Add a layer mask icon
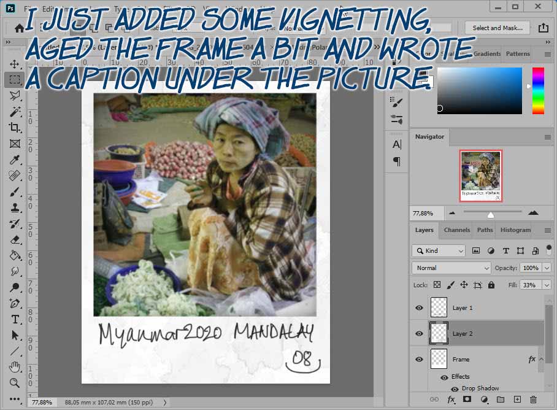Image resolution: width=557 pixels, height=410 pixels. 467,400
